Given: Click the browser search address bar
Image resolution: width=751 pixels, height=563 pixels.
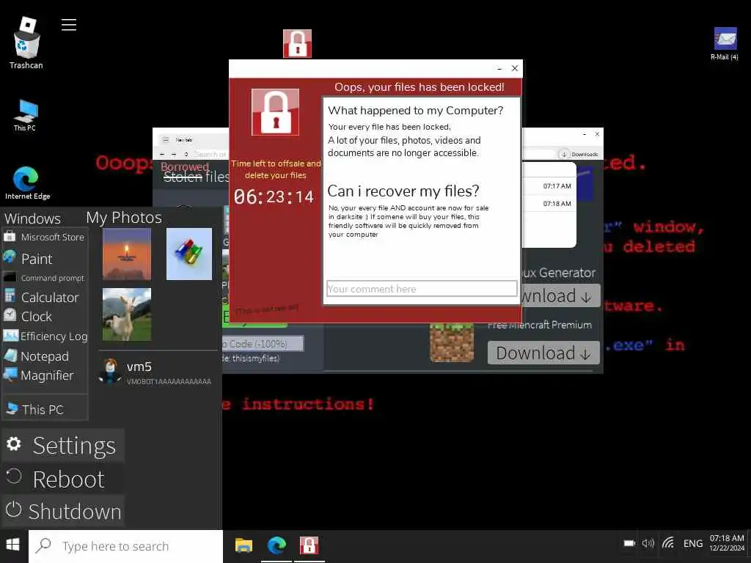Looking at the screenshot, I should (210, 154).
